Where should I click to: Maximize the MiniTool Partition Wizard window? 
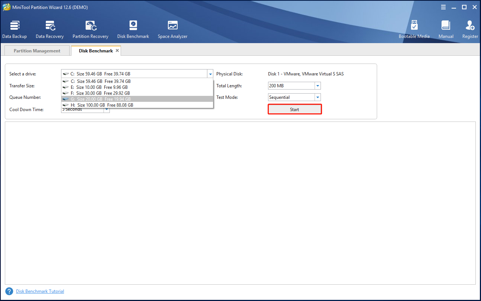[464, 7]
